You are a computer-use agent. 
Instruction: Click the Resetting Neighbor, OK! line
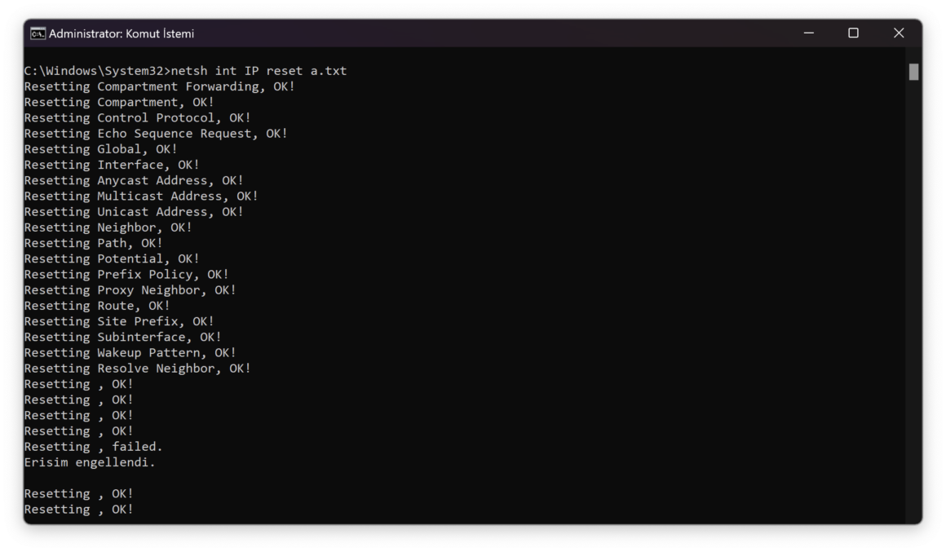pos(108,227)
